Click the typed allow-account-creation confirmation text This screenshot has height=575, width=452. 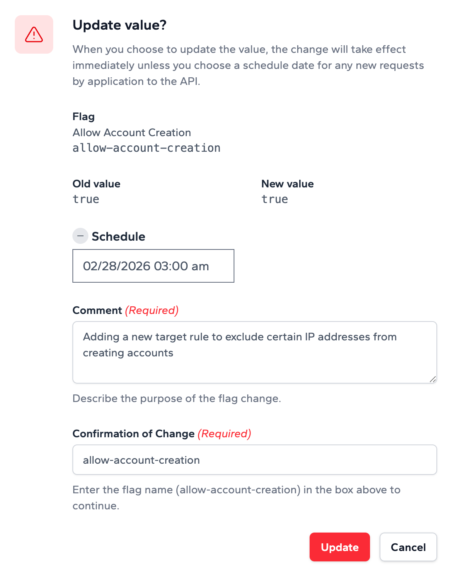tap(141, 460)
